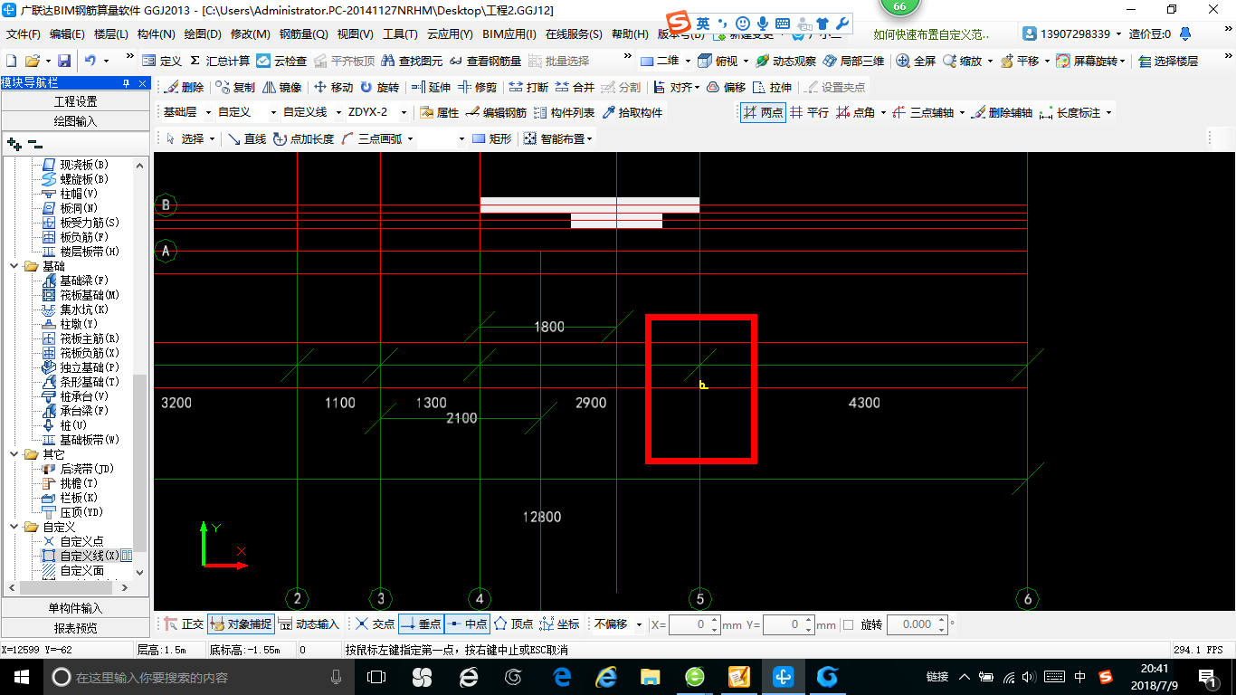The image size is (1236, 695).
Task: Collapse the 自定义 tree folder
Action: coord(14,527)
